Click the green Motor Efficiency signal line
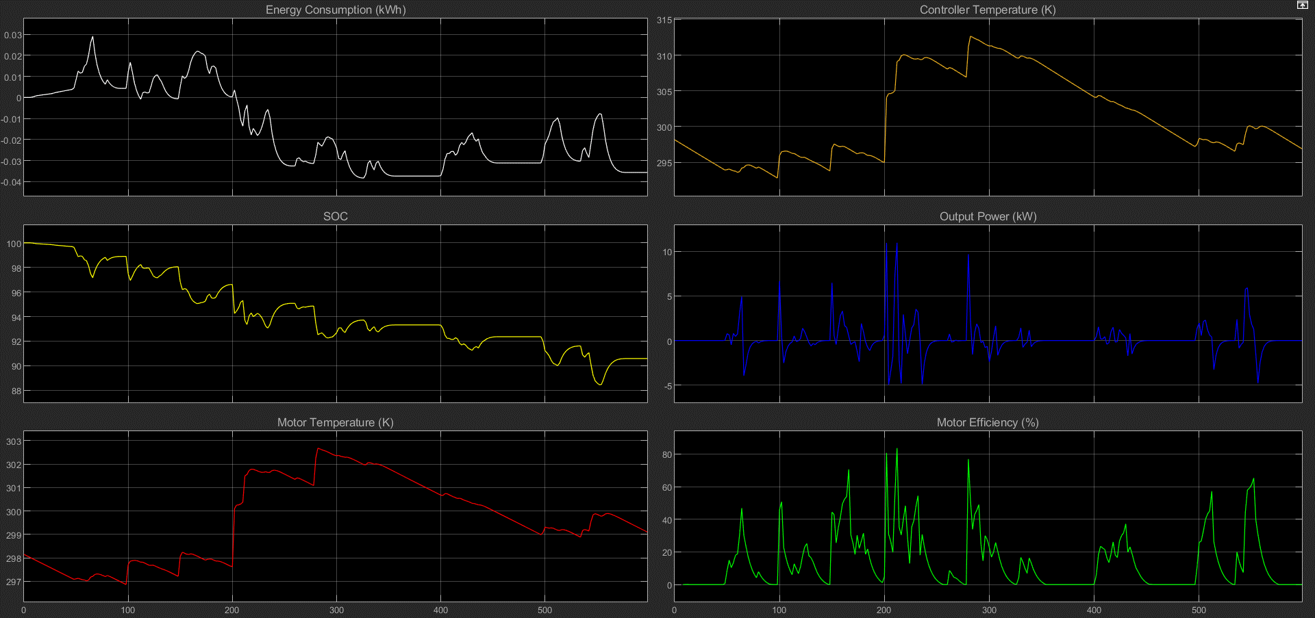The height and width of the screenshot is (618, 1315). point(1068,584)
